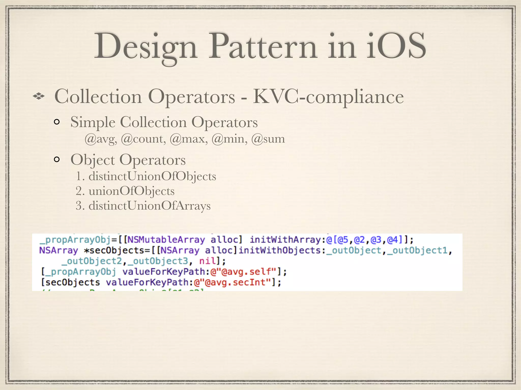Click the '_propArrayObj=[[NSMutableArray alloc]' code line
521x390 pixels.
pyautogui.click(x=227, y=240)
